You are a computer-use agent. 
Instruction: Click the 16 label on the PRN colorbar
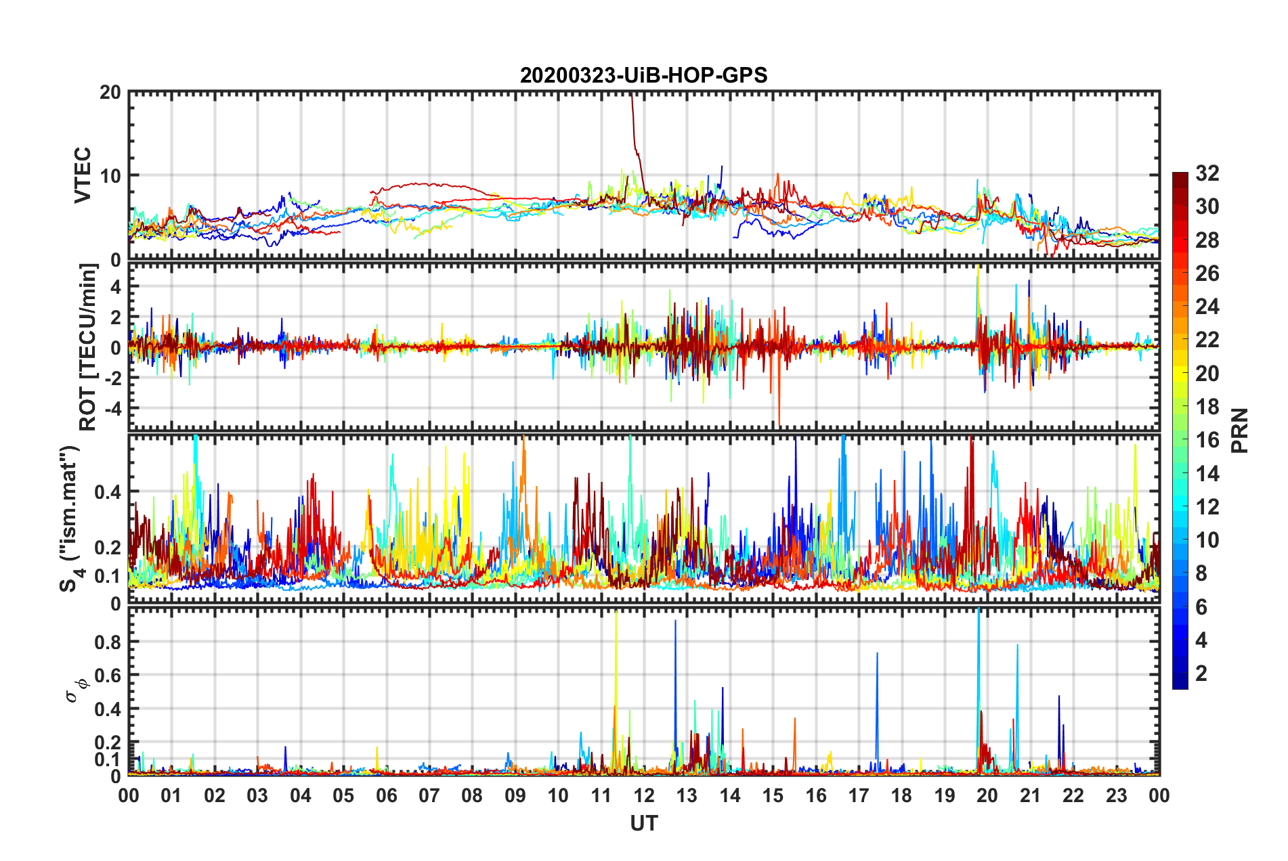coord(1207,440)
